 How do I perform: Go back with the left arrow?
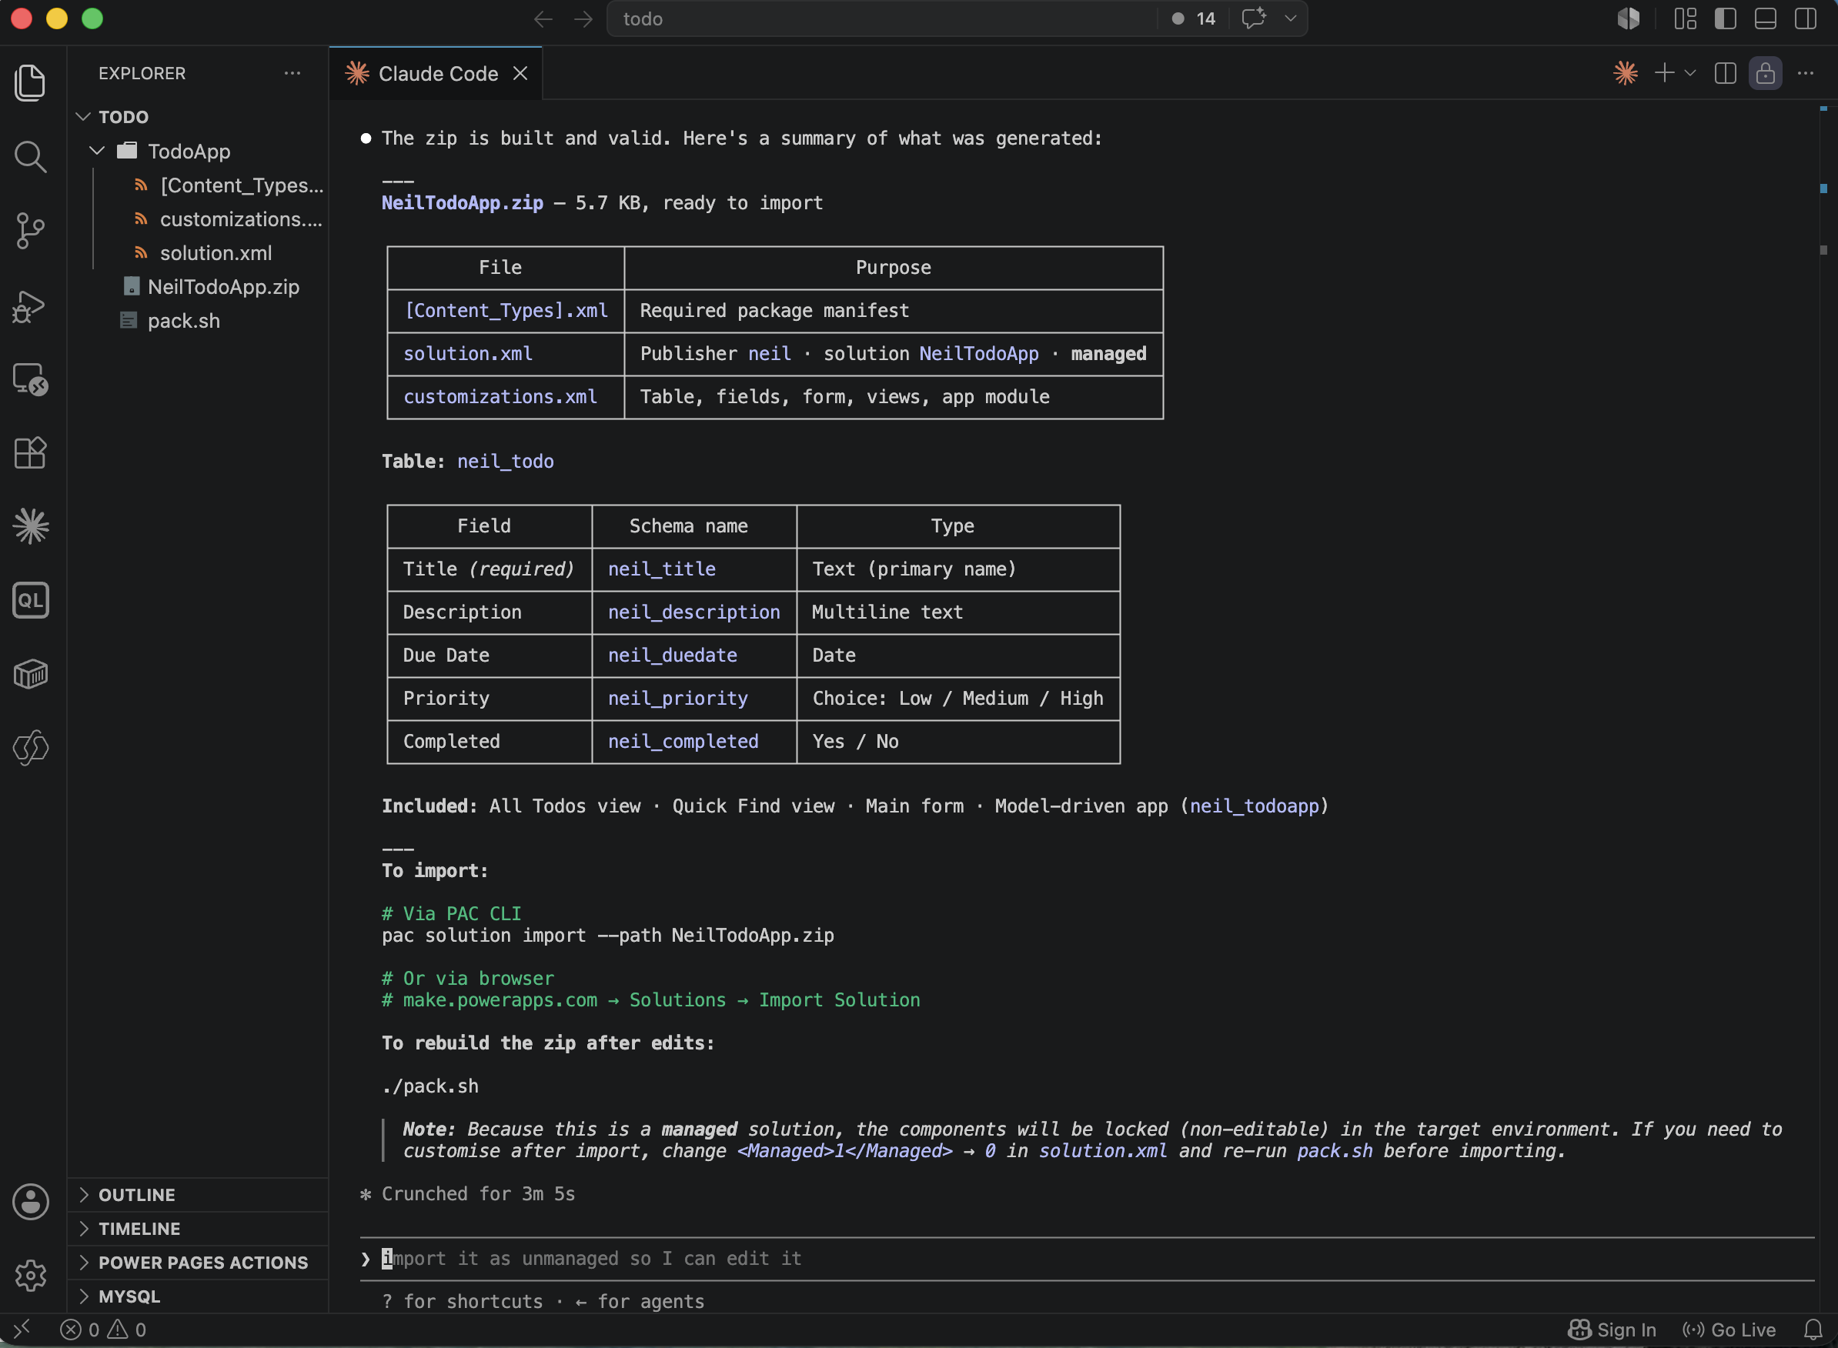coord(543,18)
